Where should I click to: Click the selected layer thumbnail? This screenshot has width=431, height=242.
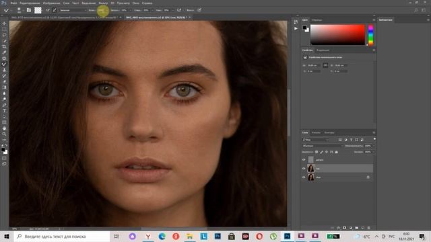click(311, 168)
